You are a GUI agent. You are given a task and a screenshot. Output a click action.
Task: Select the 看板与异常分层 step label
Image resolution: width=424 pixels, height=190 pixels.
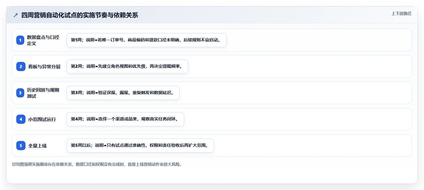click(x=44, y=66)
